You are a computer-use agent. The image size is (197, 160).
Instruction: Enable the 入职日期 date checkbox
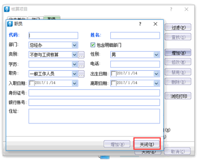(x=32, y=83)
